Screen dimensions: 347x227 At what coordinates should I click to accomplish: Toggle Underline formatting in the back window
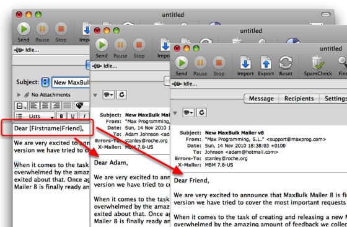(x=72, y=116)
